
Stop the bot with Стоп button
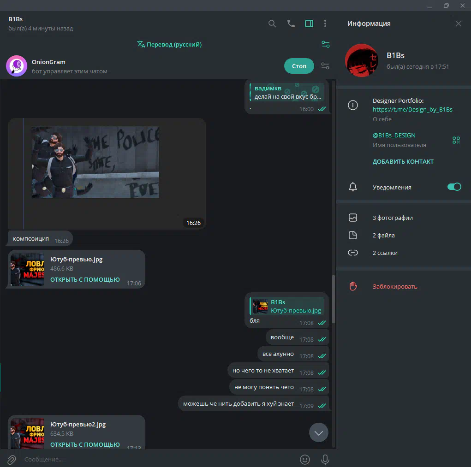click(x=299, y=66)
